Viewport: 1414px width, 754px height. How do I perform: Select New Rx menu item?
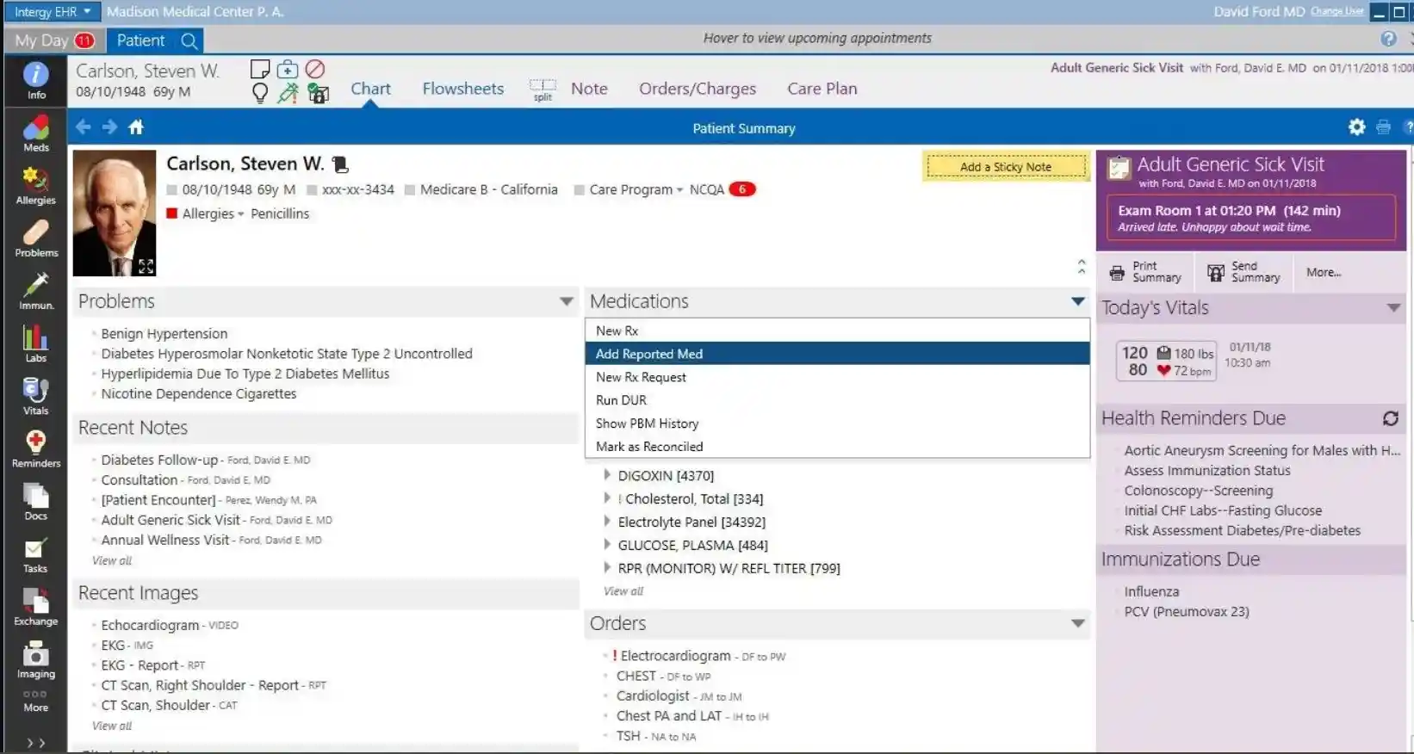[x=837, y=331]
